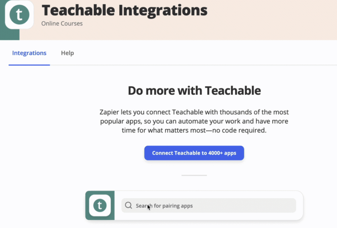The height and width of the screenshot is (228, 337).
Task: Click the Teachable logo in header
Action: 19,14
